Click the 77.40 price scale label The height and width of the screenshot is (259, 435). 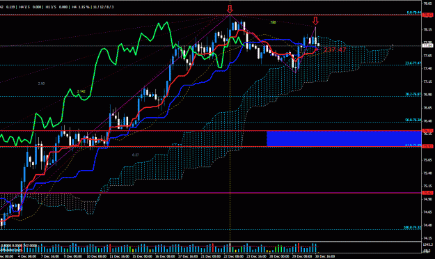pyautogui.click(x=427, y=68)
